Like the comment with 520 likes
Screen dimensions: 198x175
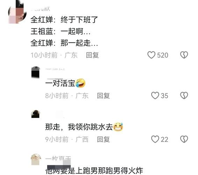[151, 55]
